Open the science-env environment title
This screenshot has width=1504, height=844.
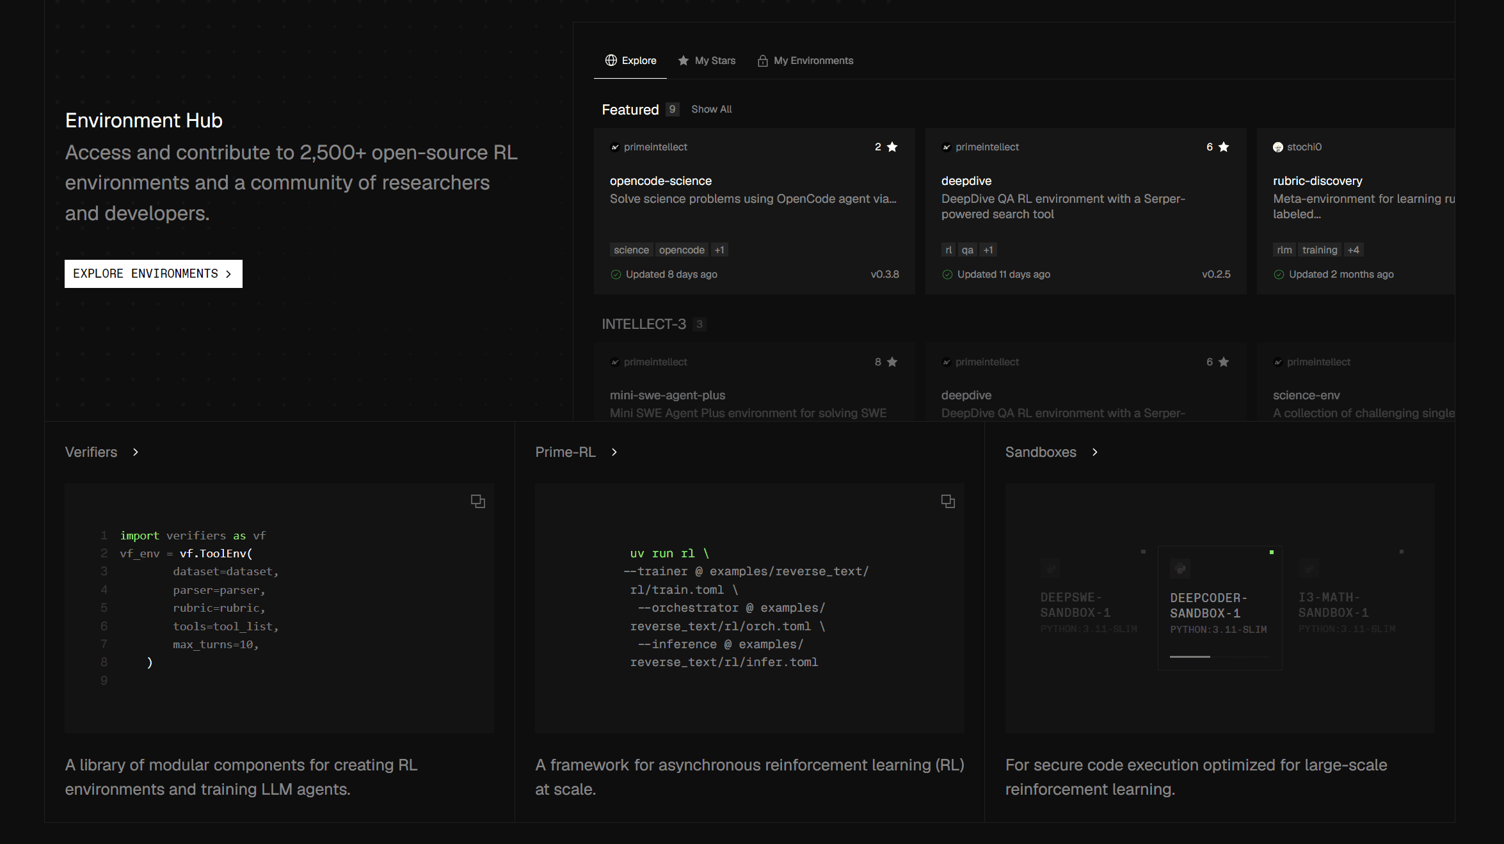[x=1306, y=395]
